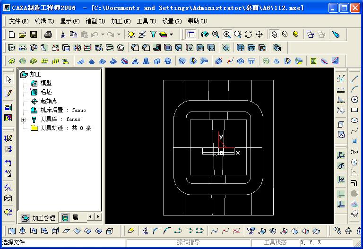Image resolution: width=363 pixels, height=249 pixels.
Task: Click the blue stamp-shaped finishing toolpath icon
Action: [146, 61]
